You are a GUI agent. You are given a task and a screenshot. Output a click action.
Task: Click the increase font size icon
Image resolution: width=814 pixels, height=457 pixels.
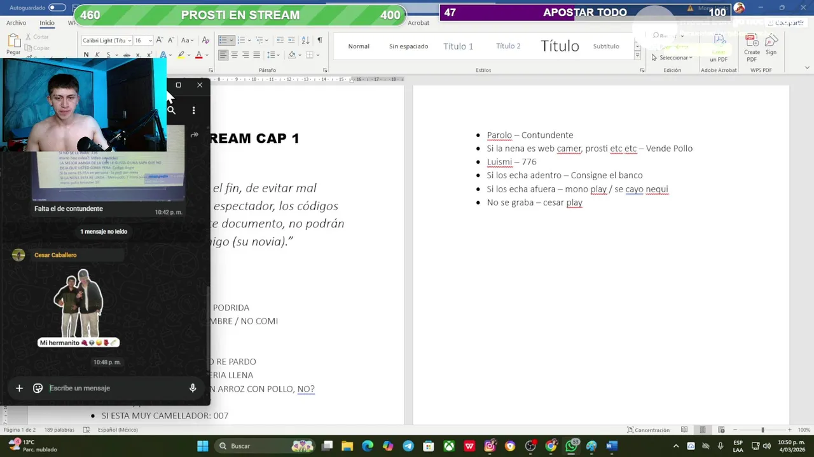tap(160, 40)
